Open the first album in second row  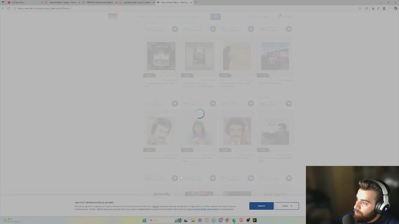161,131
